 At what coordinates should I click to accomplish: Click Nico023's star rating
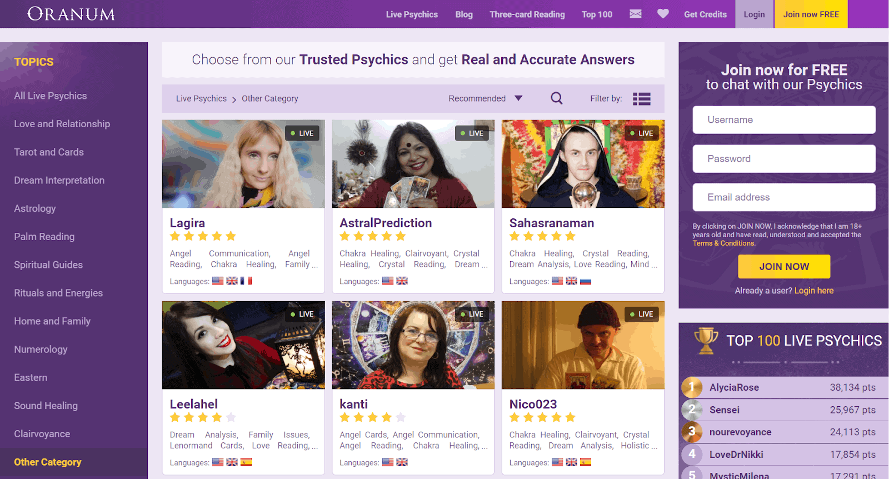click(x=542, y=417)
